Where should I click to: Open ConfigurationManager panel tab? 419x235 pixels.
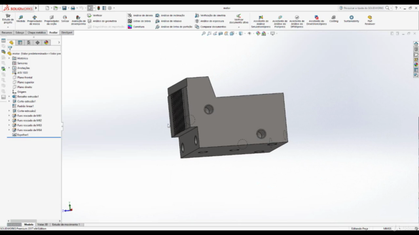tap(29, 42)
